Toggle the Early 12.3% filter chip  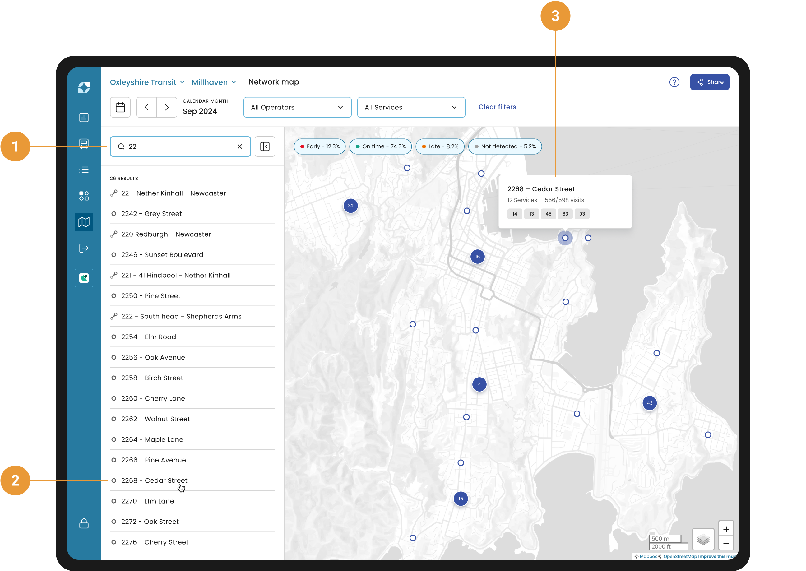[x=320, y=146]
